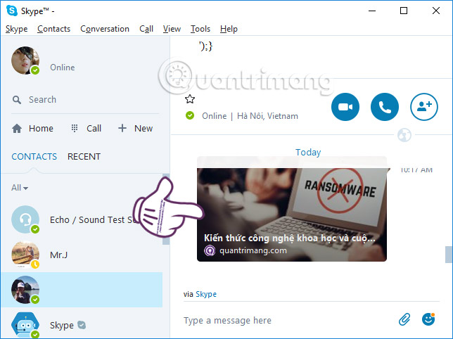The height and width of the screenshot is (339, 453).
Task: Open the View menu
Action: tap(172, 29)
